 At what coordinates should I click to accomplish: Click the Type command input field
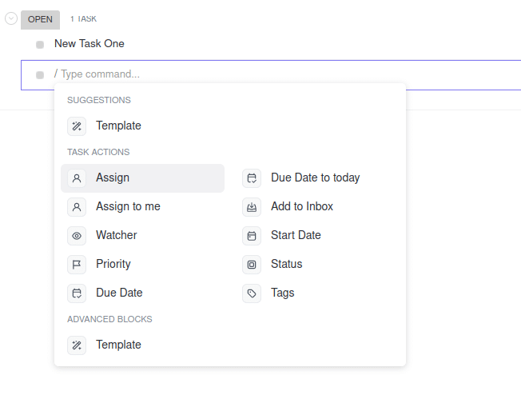pyautogui.click(x=271, y=75)
